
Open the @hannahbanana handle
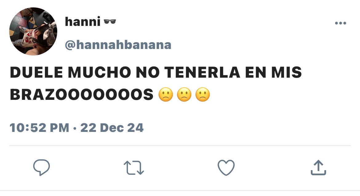118,45
